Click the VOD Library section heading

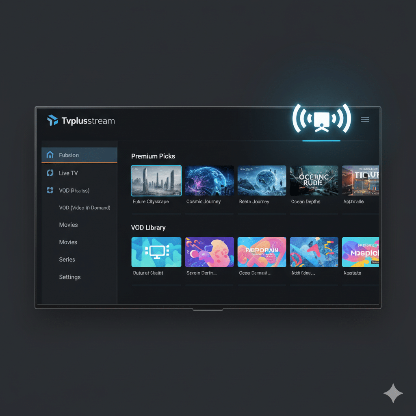pyautogui.click(x=148, y=227)
